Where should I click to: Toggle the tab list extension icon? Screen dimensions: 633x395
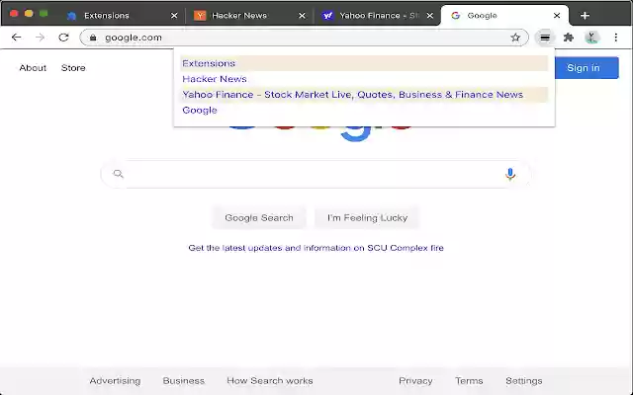click(x=545, y=38)
